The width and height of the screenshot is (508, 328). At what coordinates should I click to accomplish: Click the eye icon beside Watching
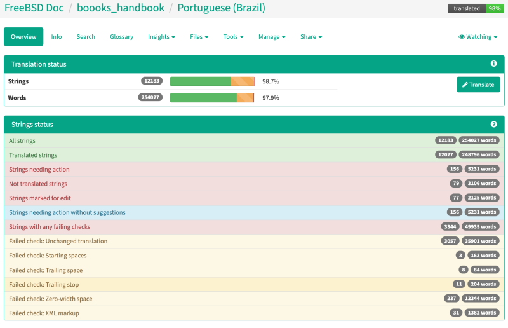pos(462,37)
